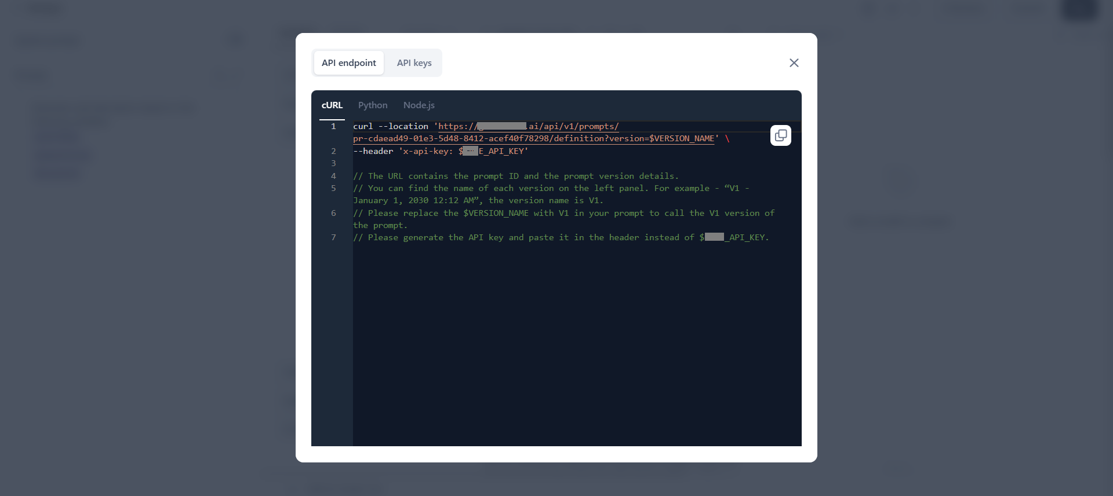Click line number 2 in the gutter
1113x496 pixels.
pos(333,152)
